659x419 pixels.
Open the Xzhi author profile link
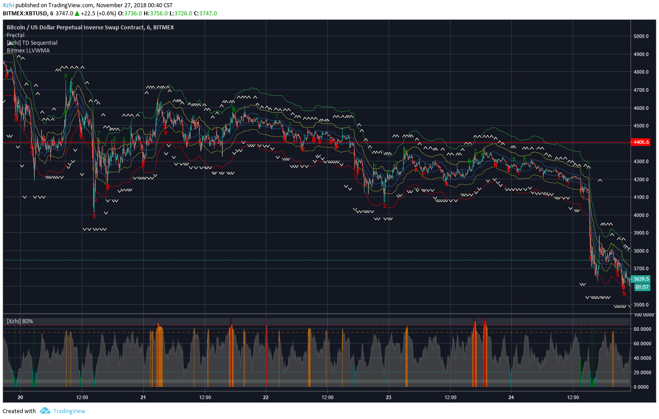point(8,5)
